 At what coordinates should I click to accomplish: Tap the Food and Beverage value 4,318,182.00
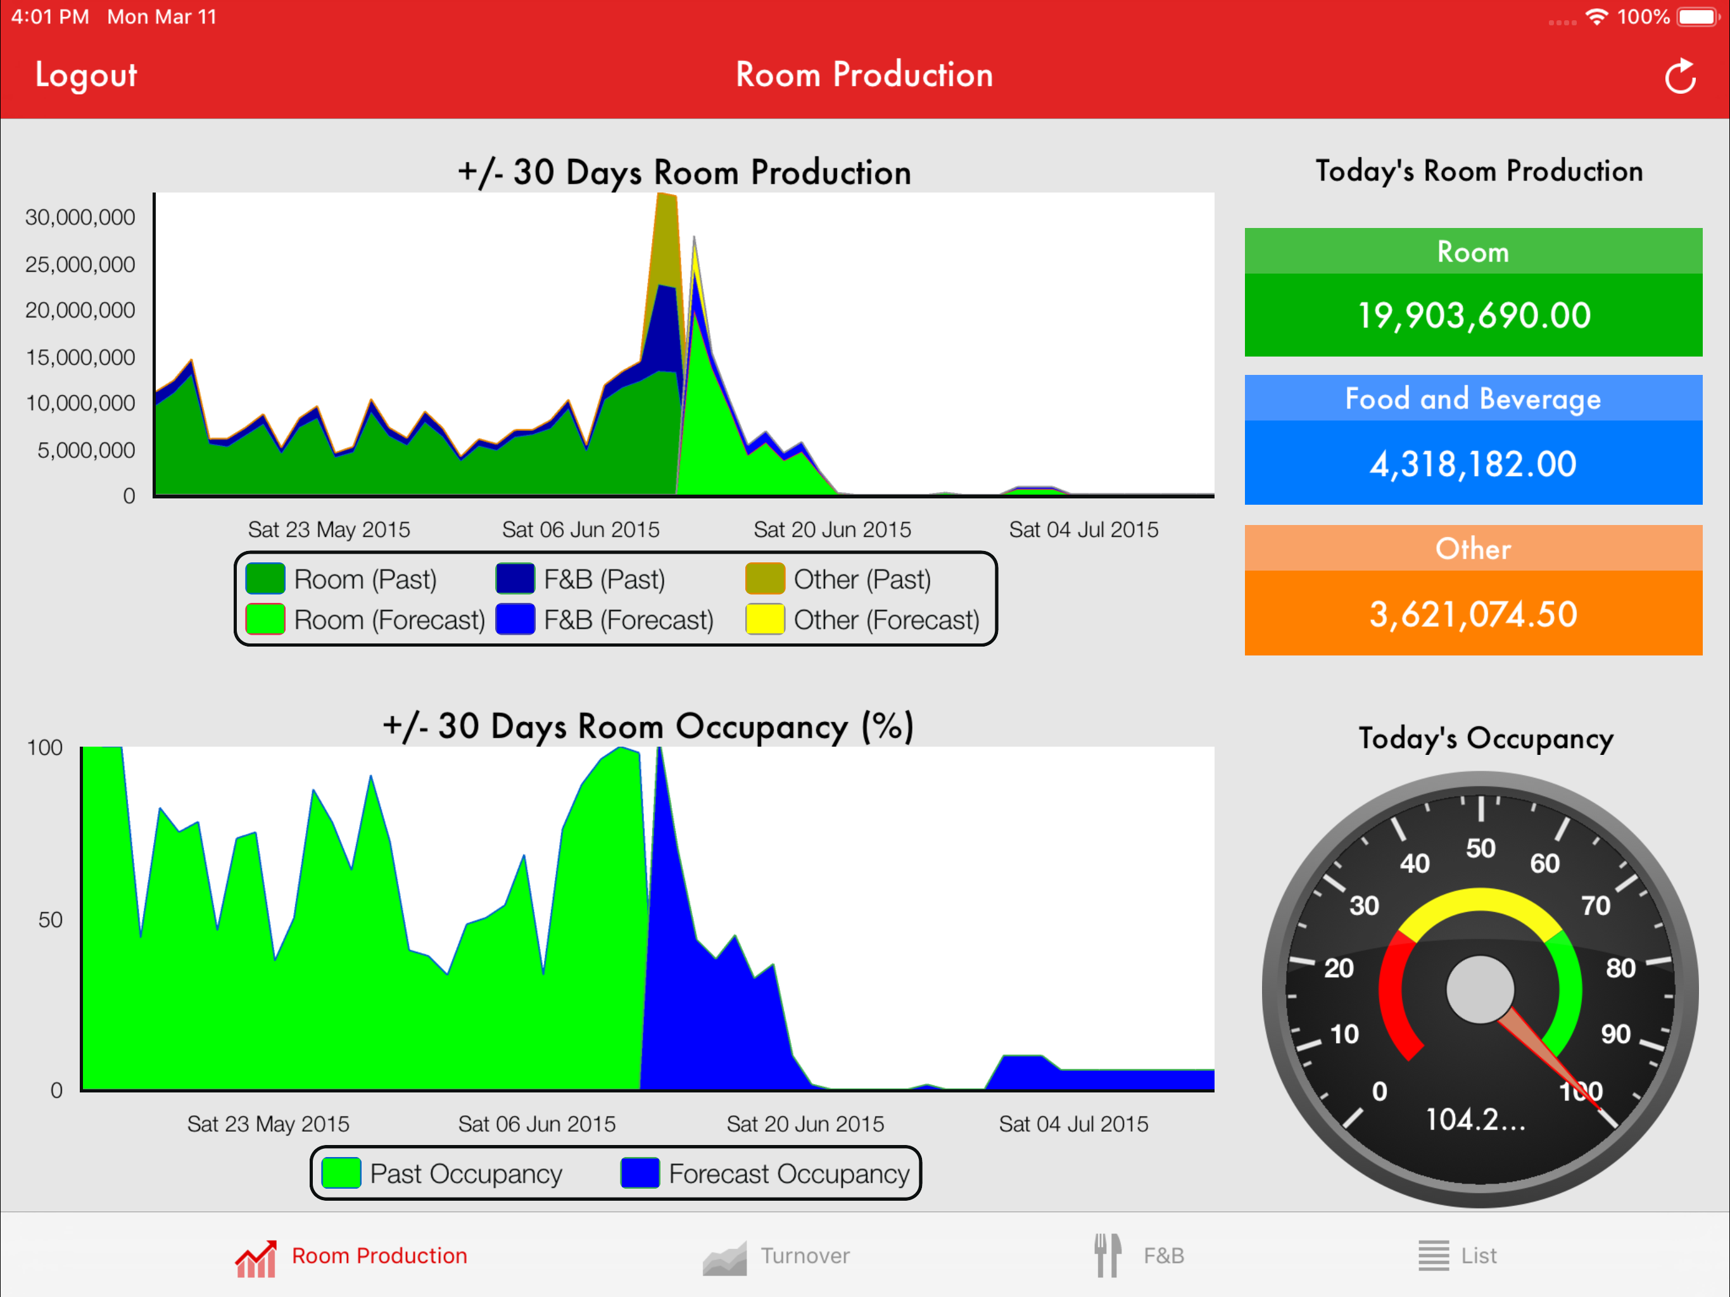coord(1474,464)
